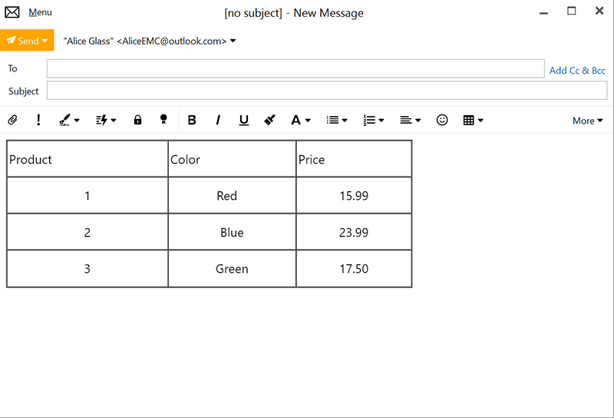Click the signature pen icon
Viewport: 614px width, 418px height.
point(65,120)
